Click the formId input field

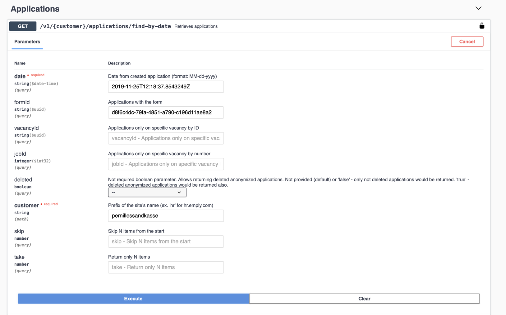[x=166, y=112]
